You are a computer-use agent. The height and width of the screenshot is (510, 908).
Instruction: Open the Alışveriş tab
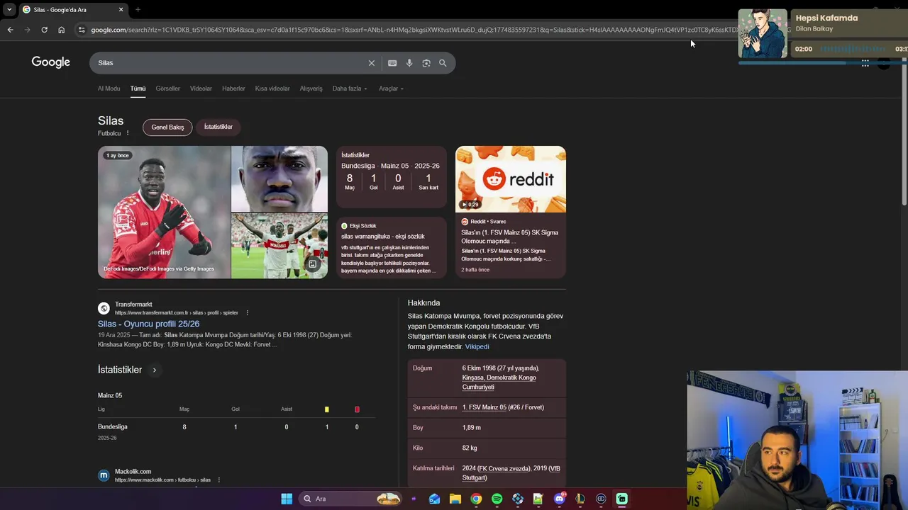click(x=311, y=89)
